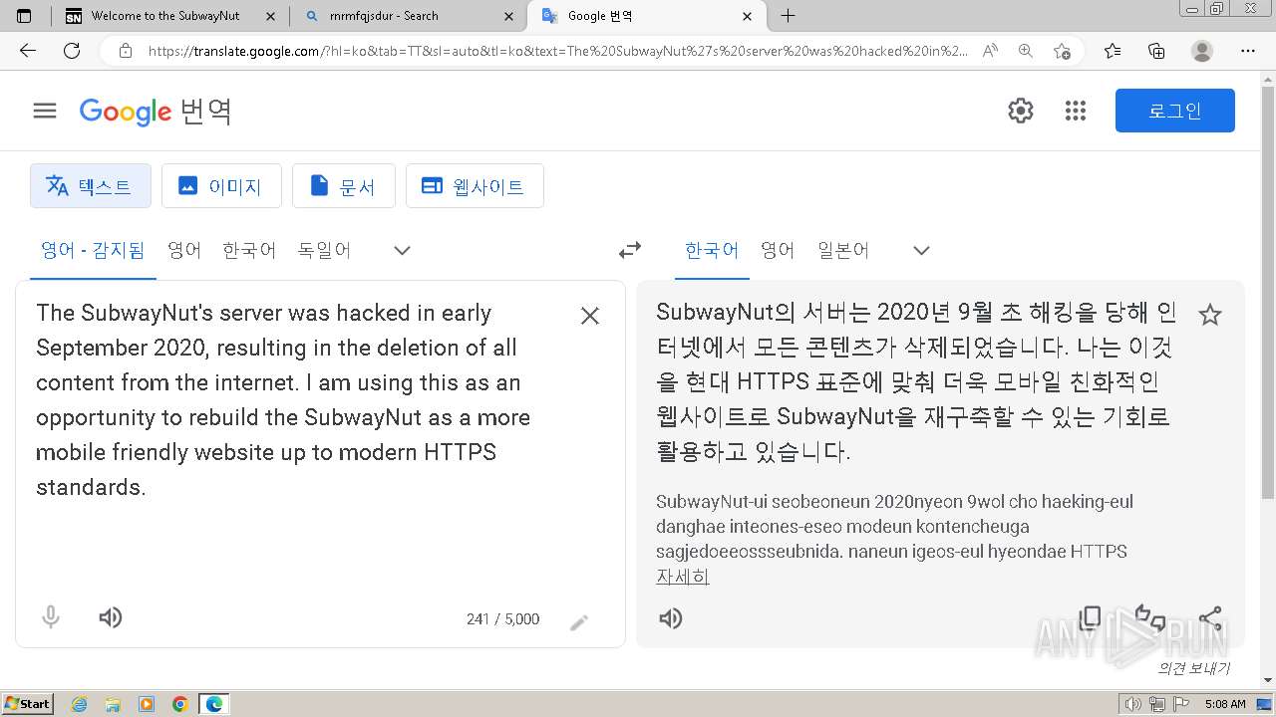Save translation with the star icon
Screen dimensions: 1276x717
tap(1209, 315)
